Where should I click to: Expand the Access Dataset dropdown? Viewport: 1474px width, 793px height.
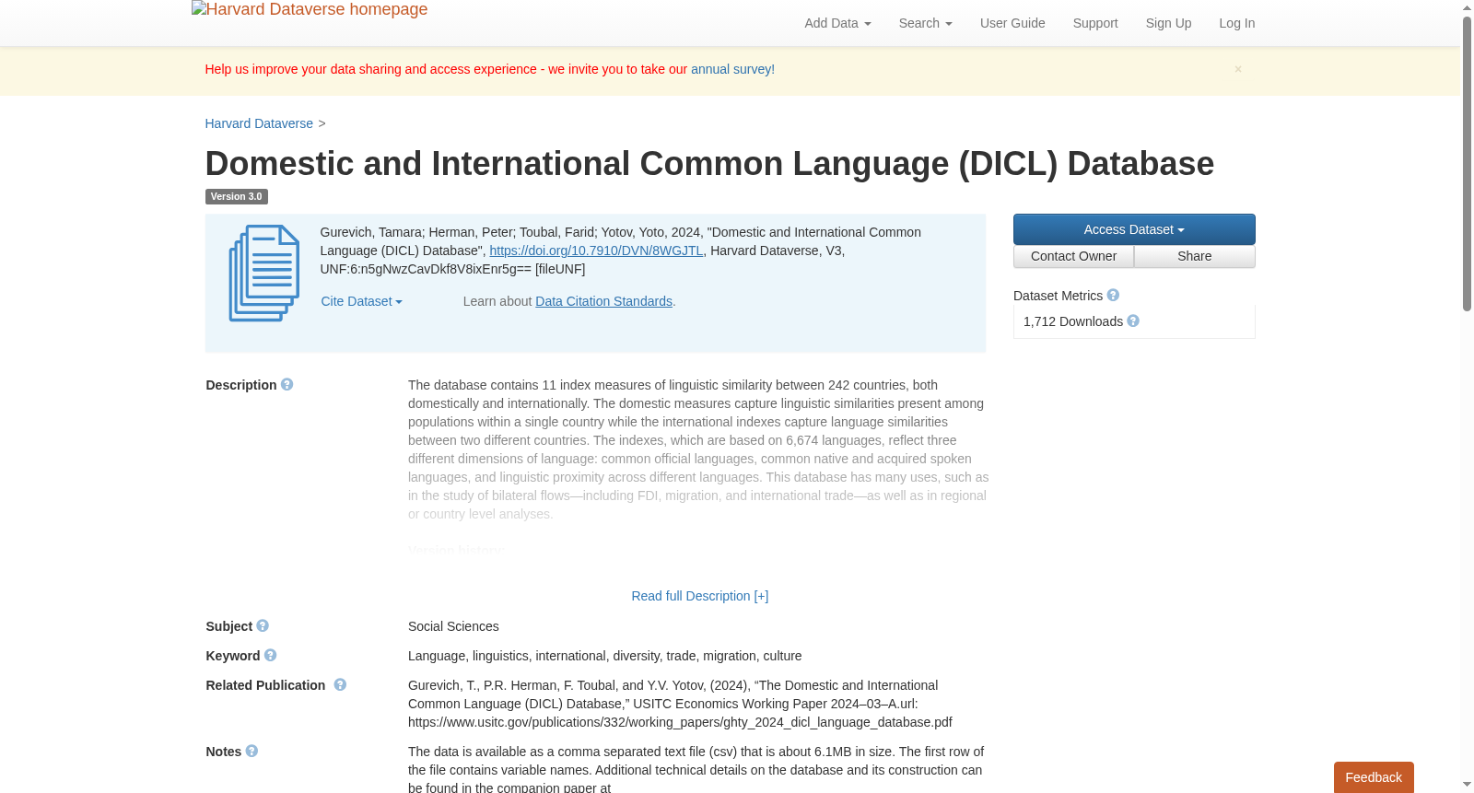(x=1134, y=229)
